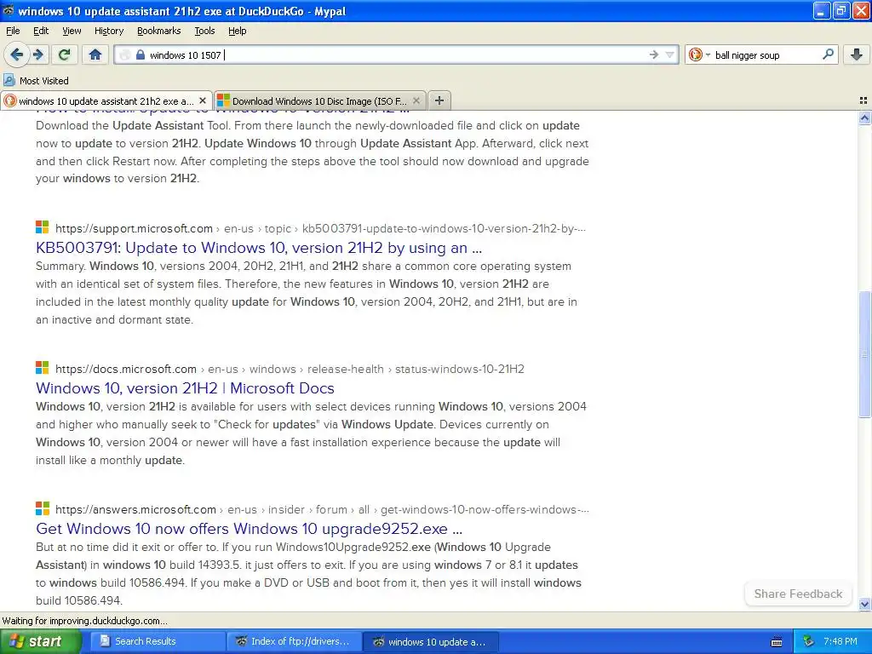Open the File menu

tap(13, 31)
